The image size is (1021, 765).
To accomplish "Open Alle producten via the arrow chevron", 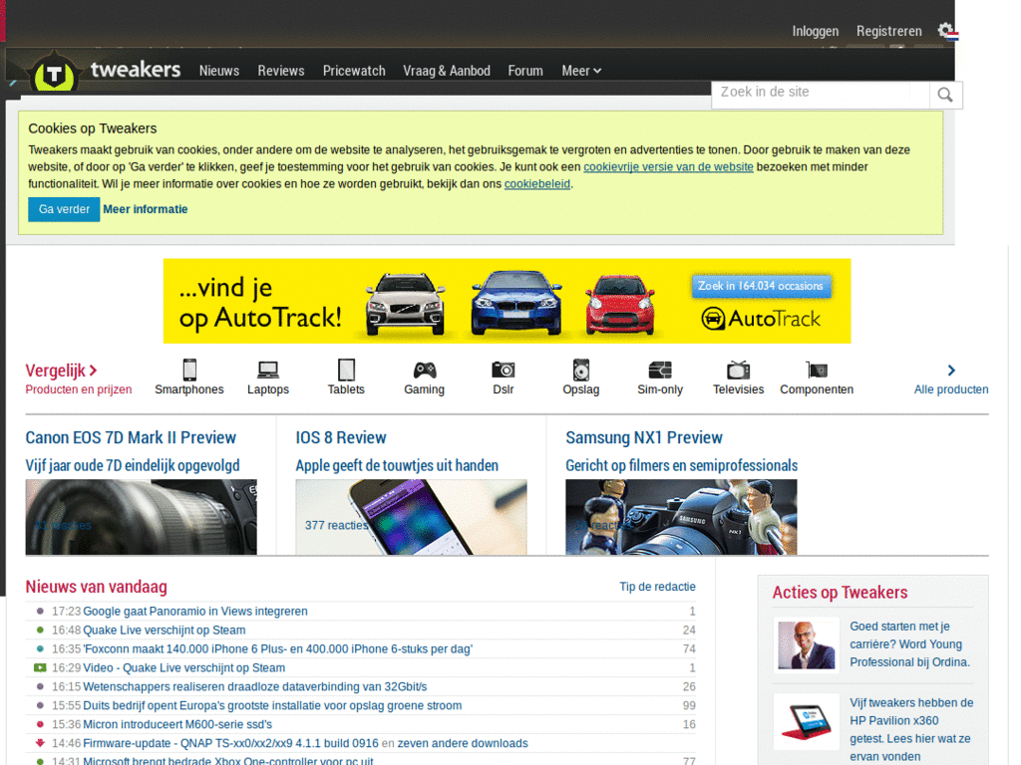I will tap(951, 369).
